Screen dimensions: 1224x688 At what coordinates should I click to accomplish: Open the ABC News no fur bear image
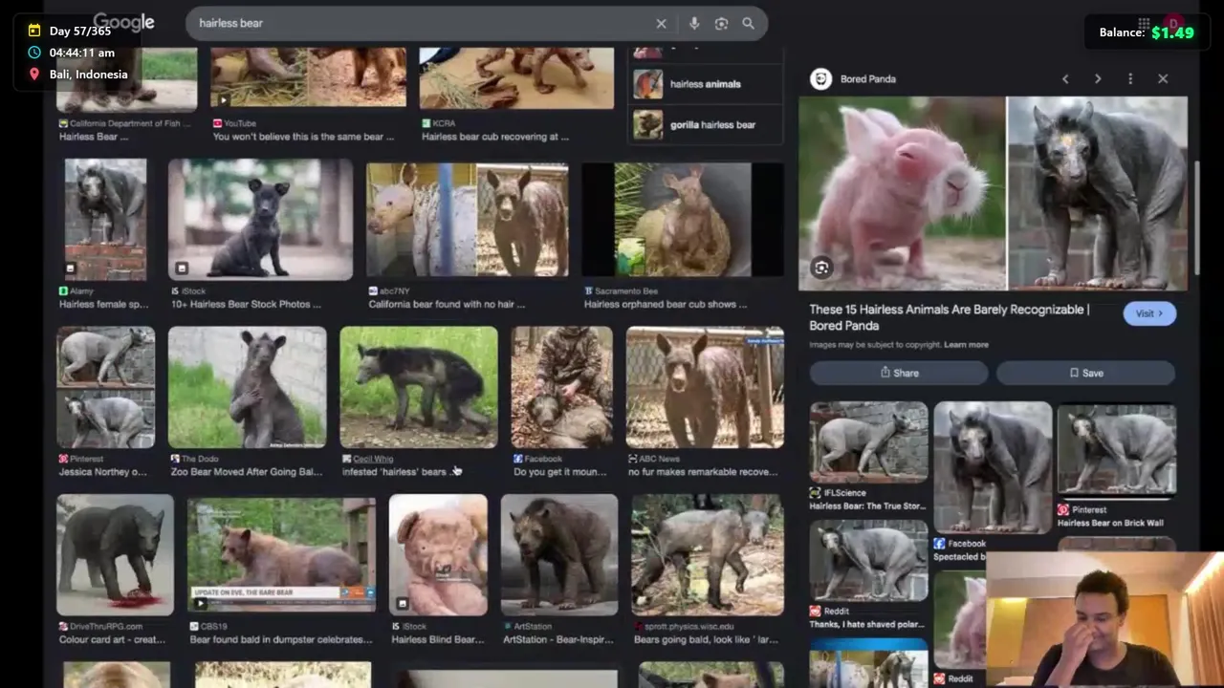click(x=705, y=387)
